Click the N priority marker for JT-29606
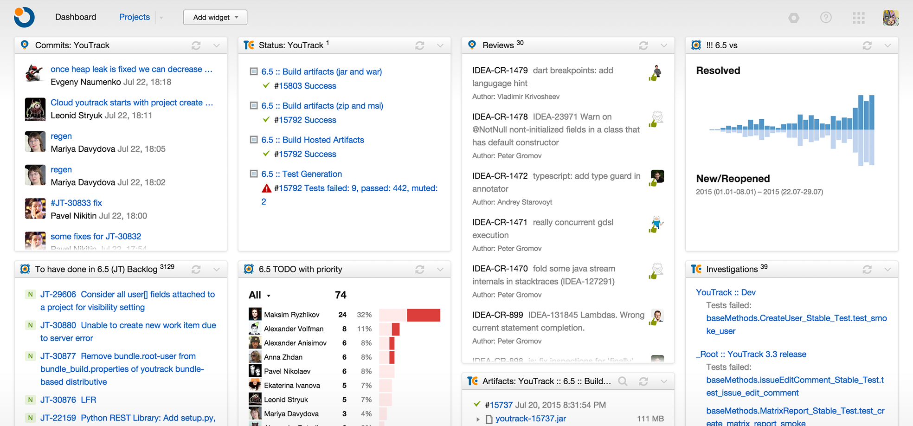Image resolution: width=913 pixels, height=426 pixels. pyautogui.click(x=30, y=294)
